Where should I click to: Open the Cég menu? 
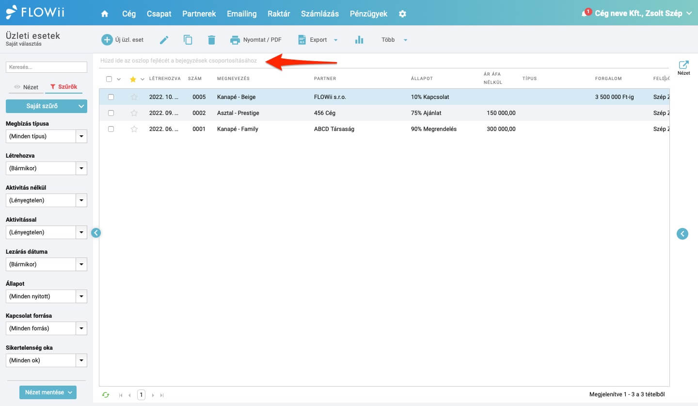pos(129,14)
